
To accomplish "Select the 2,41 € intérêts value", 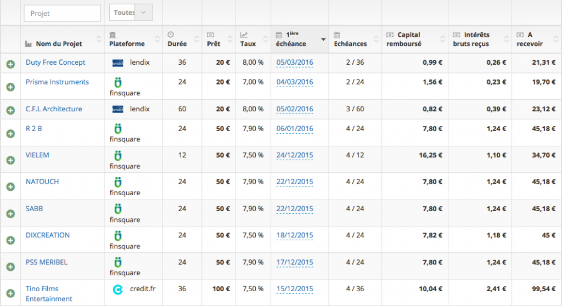I will coord(496,289).
